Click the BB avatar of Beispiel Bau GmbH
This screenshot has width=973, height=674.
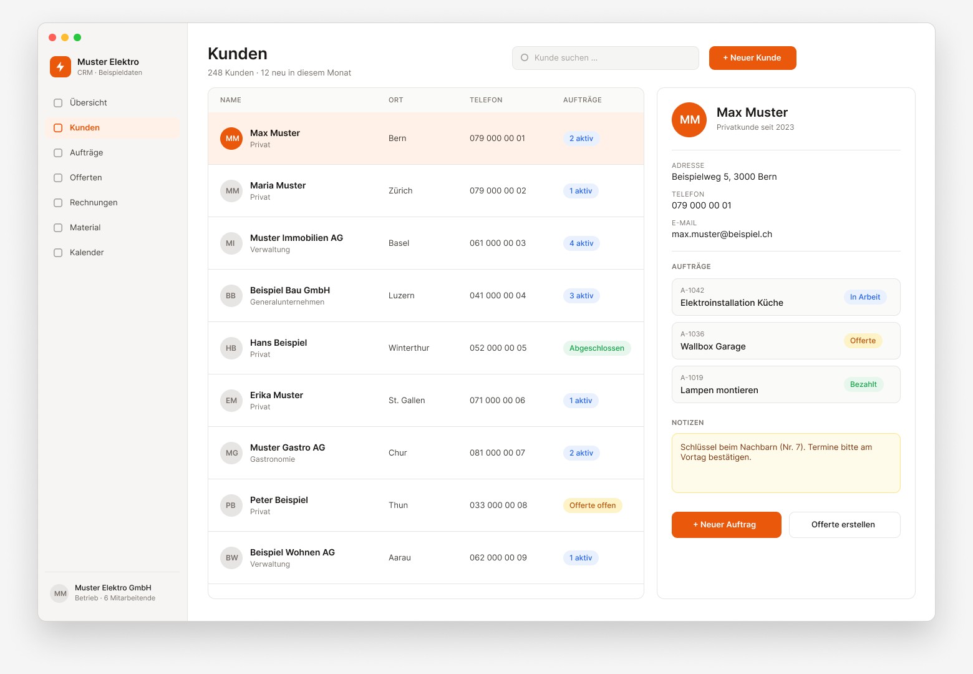[x=231, y=296]
